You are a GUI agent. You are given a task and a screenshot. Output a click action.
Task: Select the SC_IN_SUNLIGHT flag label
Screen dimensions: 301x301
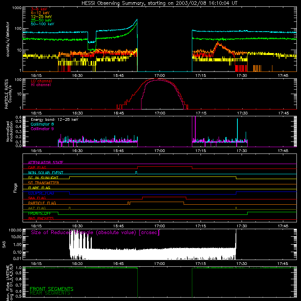(x=43, y=178)
